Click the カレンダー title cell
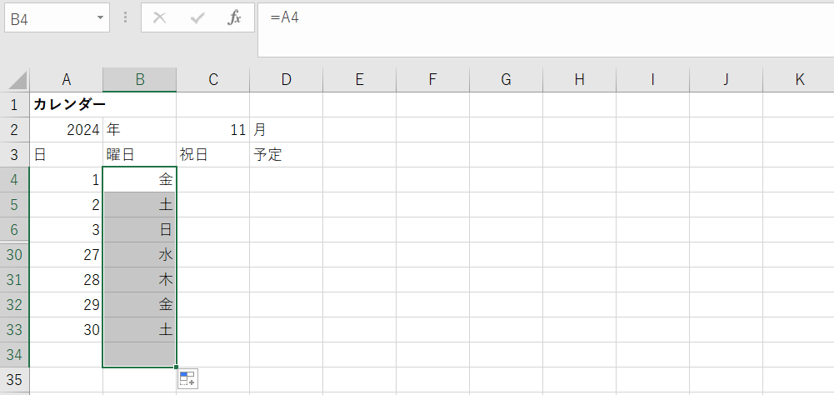Viewport: 834px width, 395px height. click(x=68, y=105)
